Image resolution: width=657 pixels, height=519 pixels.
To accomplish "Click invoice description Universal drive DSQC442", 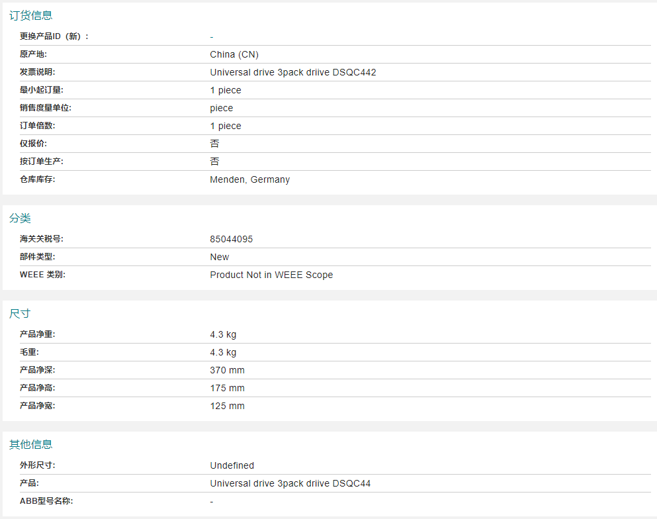I will click(x=293, y=72).
